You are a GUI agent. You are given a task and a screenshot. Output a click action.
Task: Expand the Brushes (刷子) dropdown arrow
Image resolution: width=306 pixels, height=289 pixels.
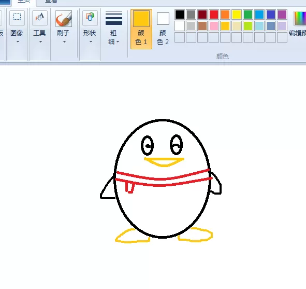click(64, 42)
